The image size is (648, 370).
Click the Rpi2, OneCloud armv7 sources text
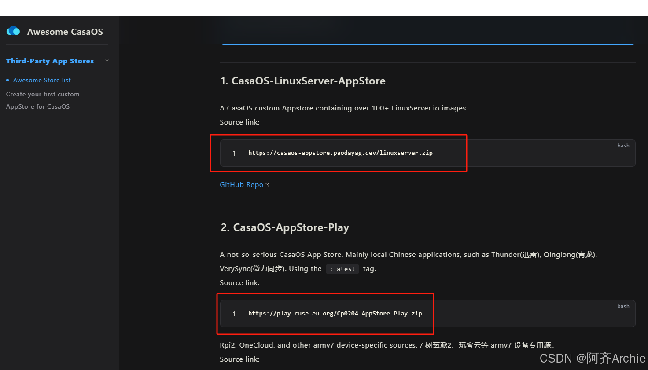[x=387, y=345]
